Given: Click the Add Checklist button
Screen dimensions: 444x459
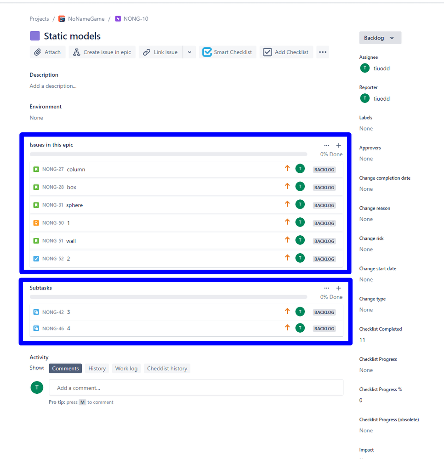Looking at the screenshot, I should click(286, 52).
